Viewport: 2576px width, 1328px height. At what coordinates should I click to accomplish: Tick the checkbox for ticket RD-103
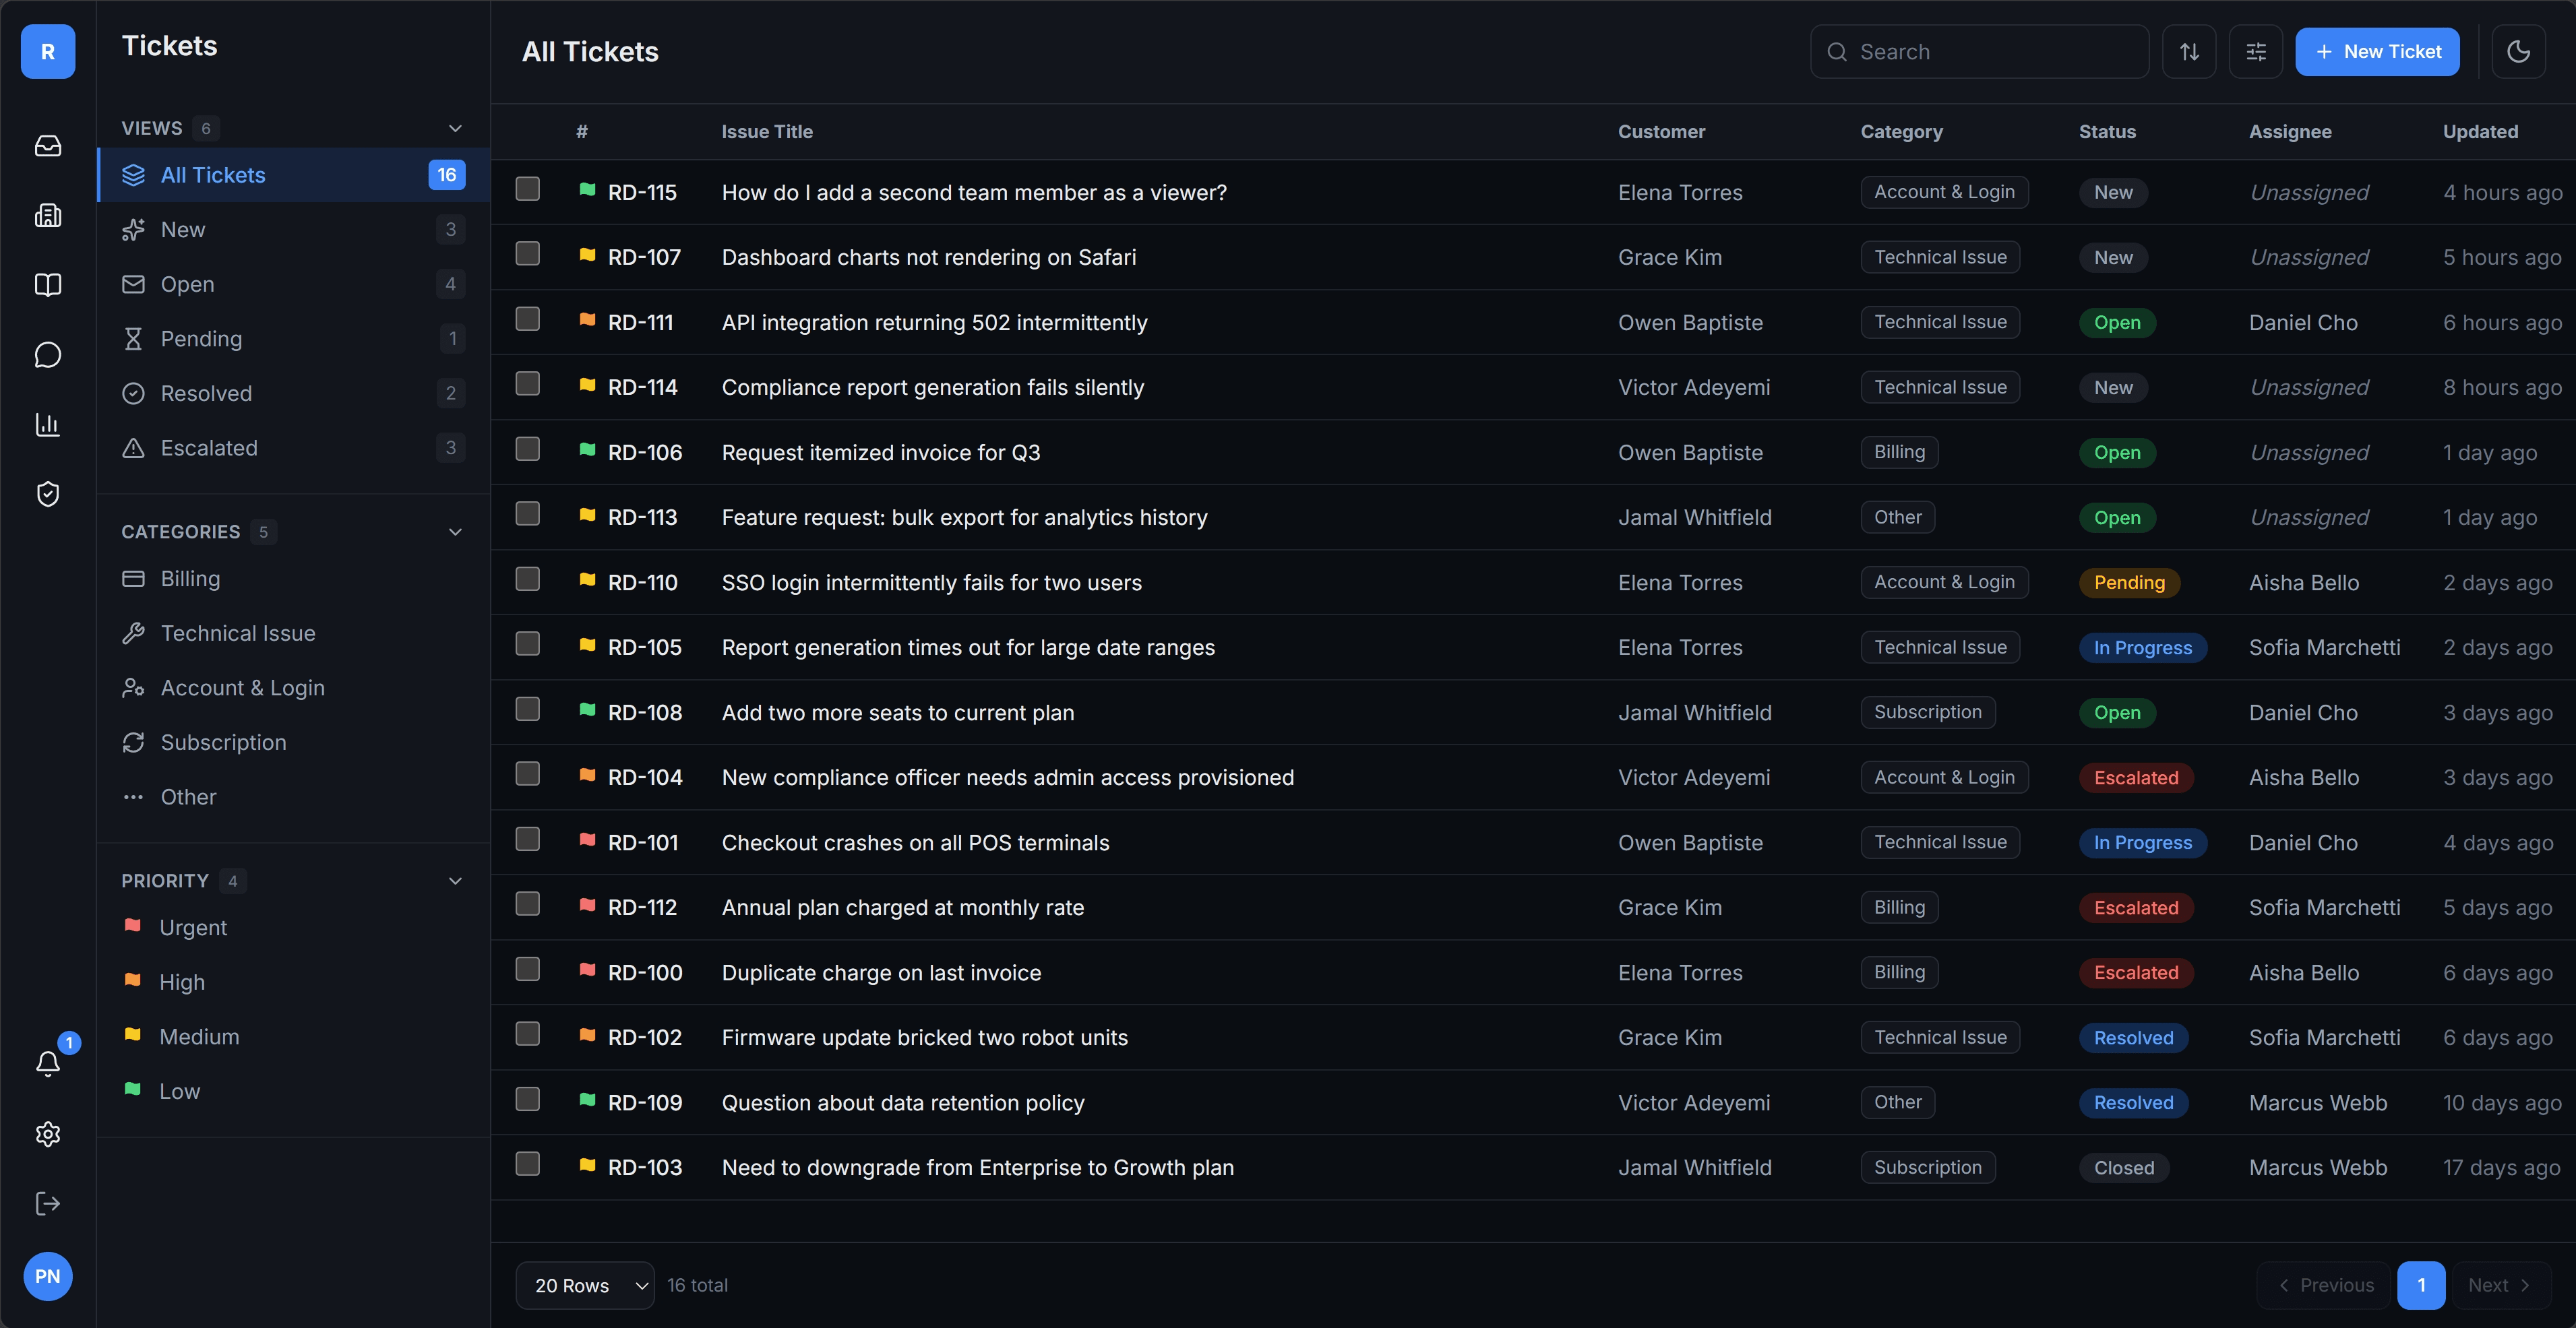pyautogui.click(x=528, y=1165)
